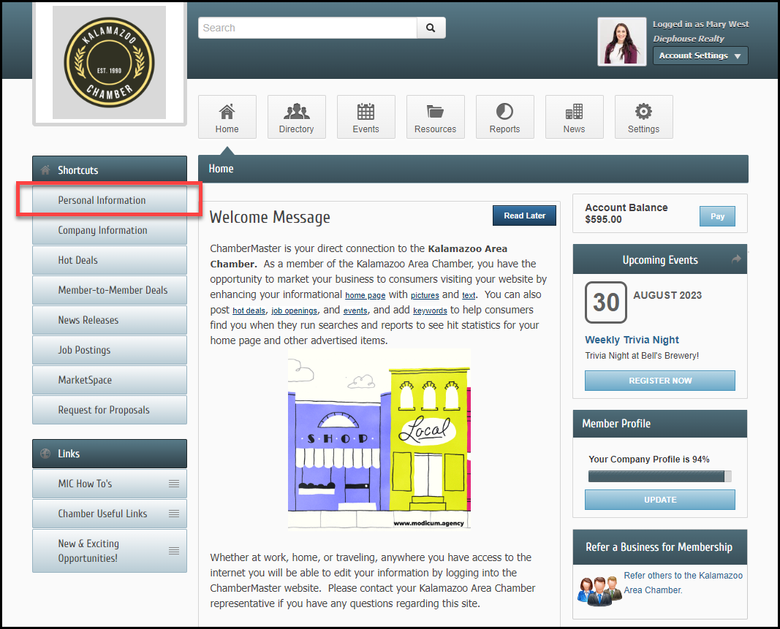Open Member-to-Member Deals shortcut
This screenshot has width=780, height=629.
coord(110,290)
